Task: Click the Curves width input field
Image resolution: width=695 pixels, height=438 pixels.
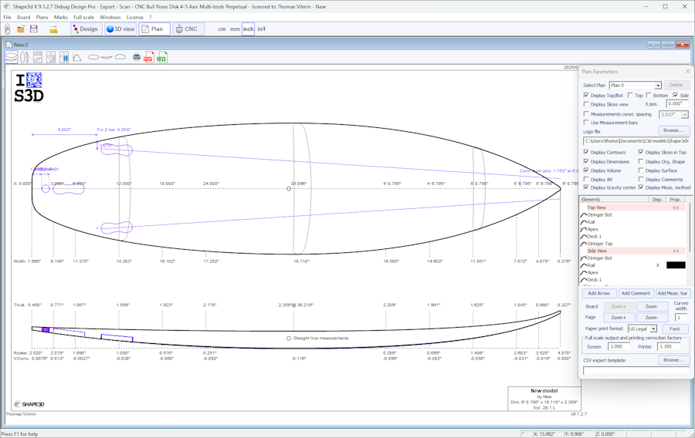Action: [680, 318]
